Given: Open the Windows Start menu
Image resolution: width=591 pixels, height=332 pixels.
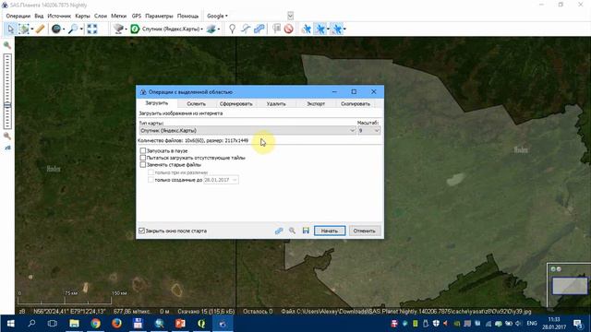Looking at the screenshot, I should (x=10, y=324).
